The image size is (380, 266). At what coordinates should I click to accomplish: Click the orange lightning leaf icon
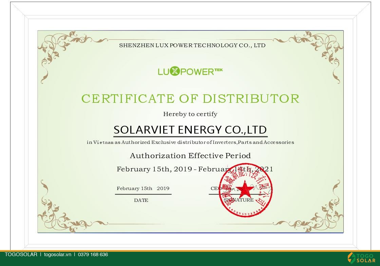351,258
